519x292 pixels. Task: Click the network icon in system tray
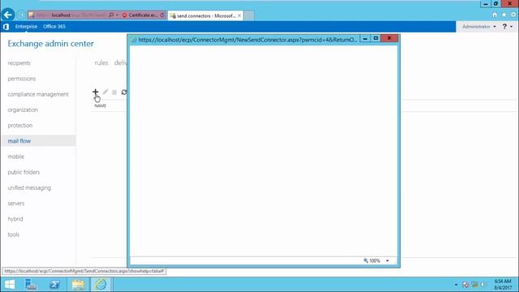pos(474,285)
